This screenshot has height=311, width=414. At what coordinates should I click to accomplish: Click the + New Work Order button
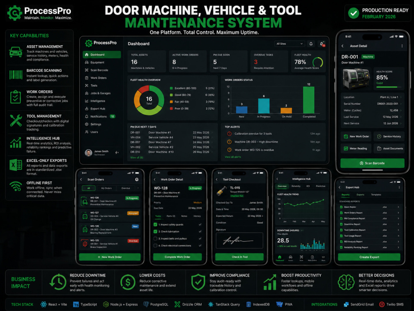(110, 257)
